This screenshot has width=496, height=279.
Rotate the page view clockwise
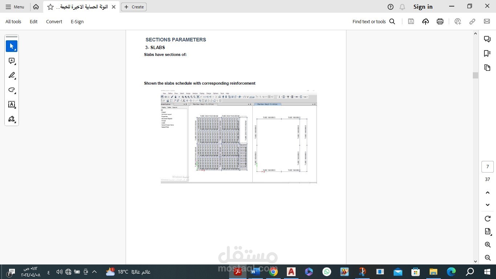(488, 219)
